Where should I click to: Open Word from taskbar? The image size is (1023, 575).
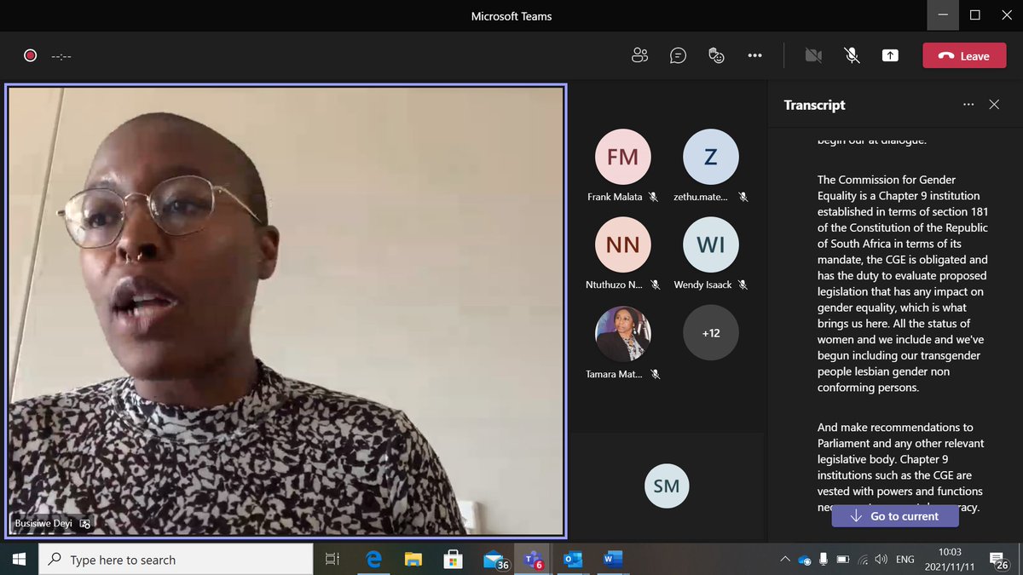[x=613, y=560]
